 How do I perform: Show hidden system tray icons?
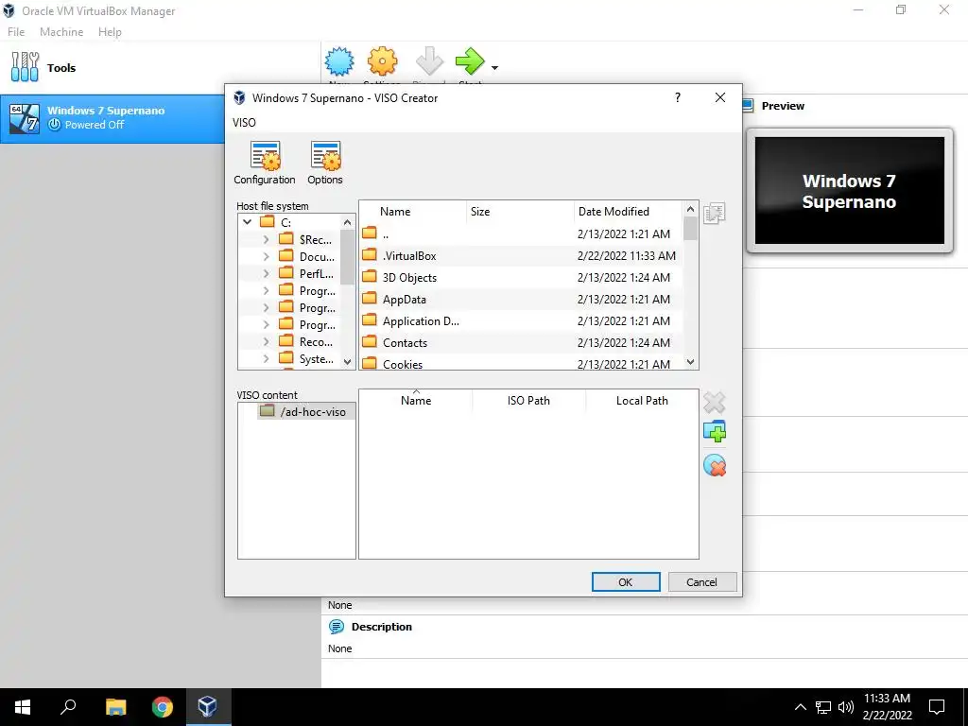click(x=800, y=707)
